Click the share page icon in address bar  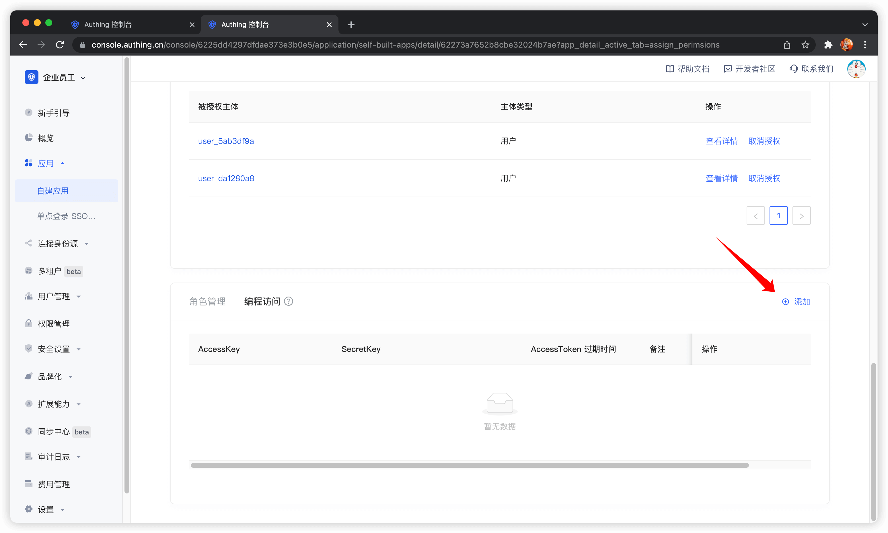click(787, 45)
